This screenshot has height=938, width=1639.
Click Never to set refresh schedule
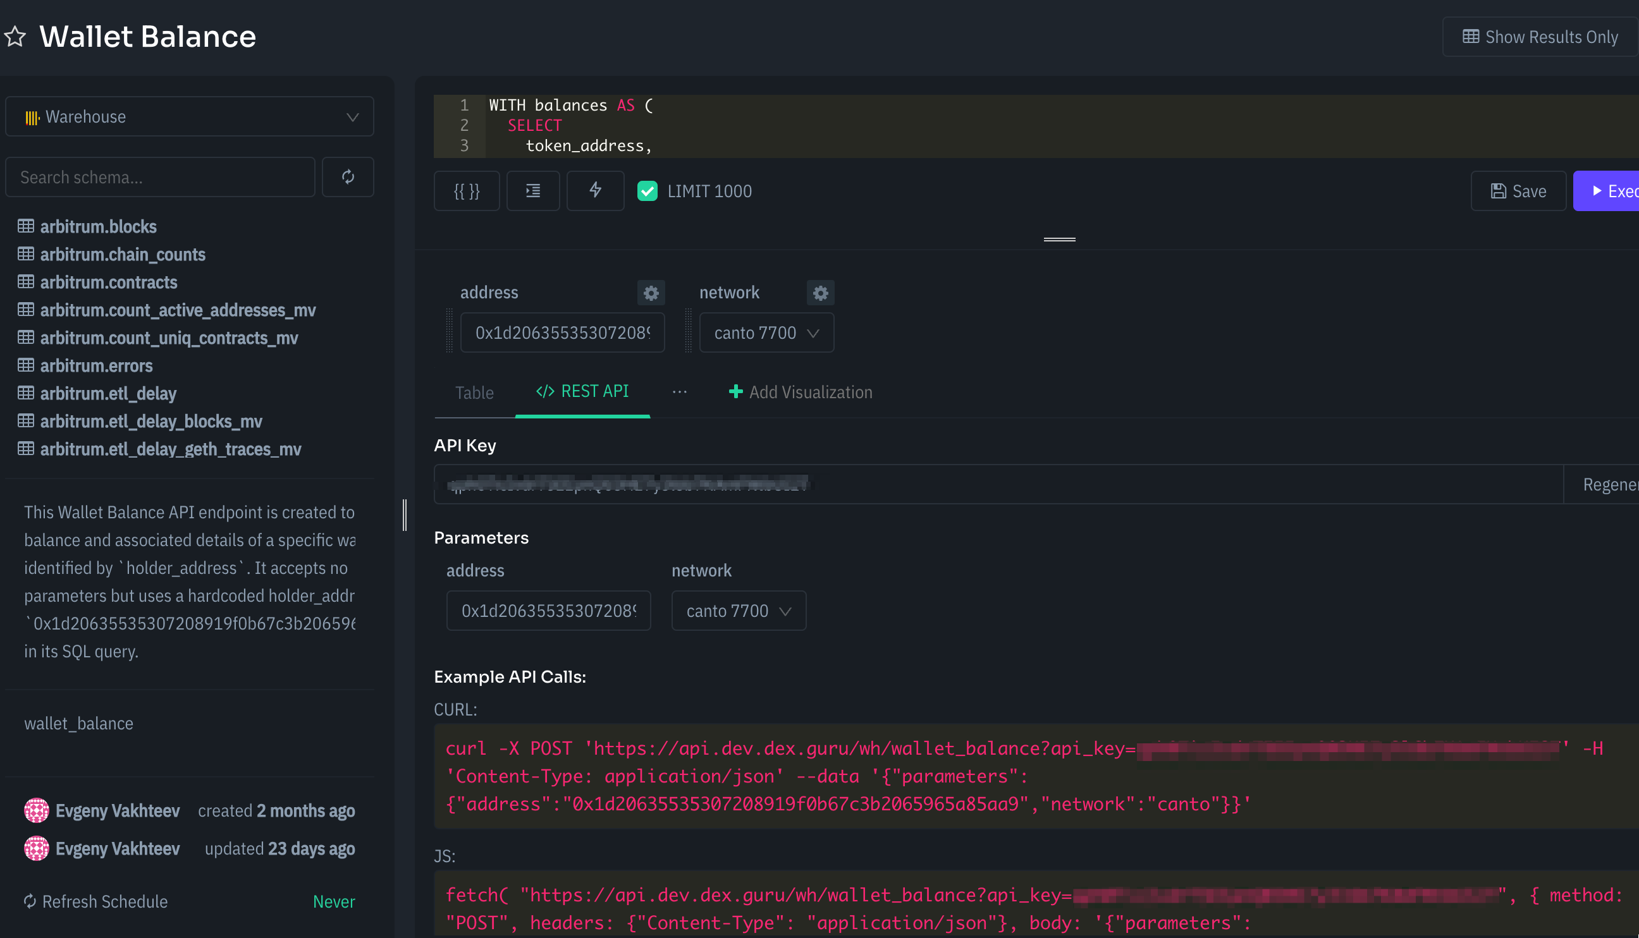333,901
